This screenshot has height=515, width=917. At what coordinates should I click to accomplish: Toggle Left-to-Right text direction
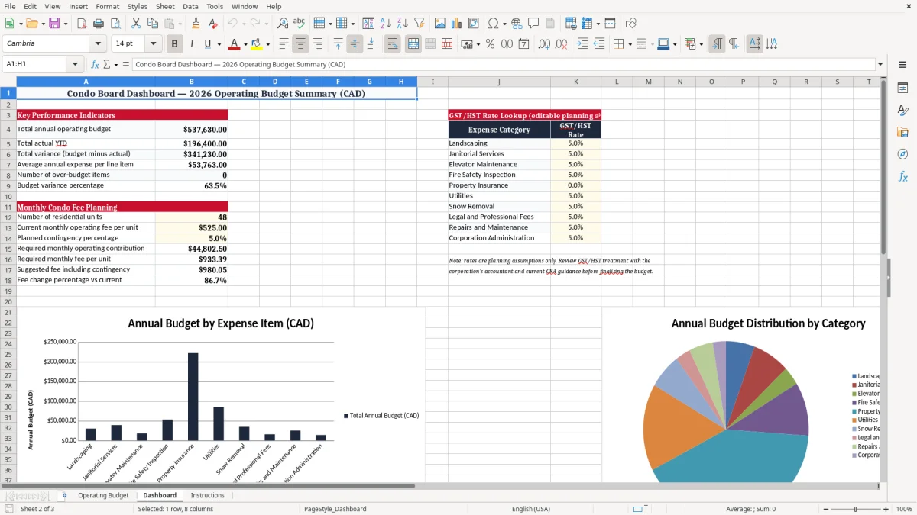coord(717,44)
